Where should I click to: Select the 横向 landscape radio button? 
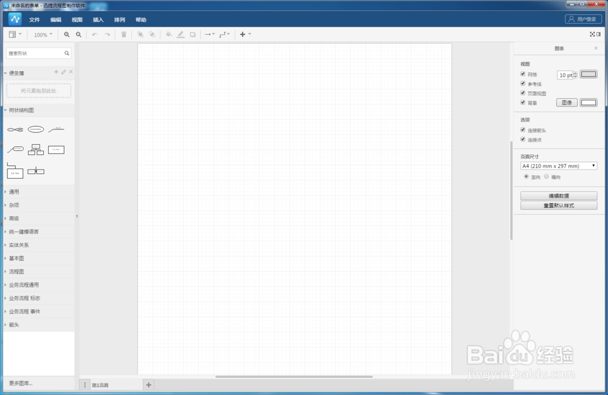coord(547,176)
